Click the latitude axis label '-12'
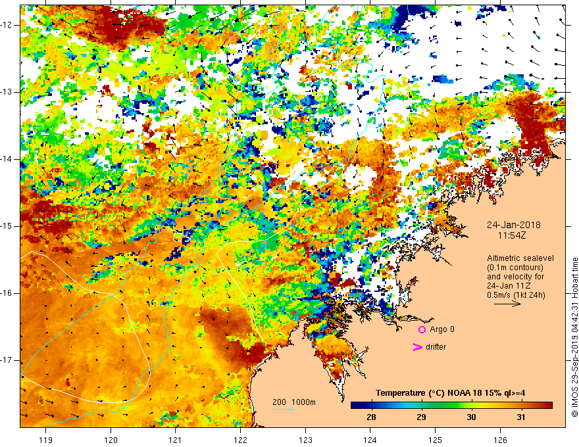The width and height of the screenshot is (579, 447). point(8,25)
